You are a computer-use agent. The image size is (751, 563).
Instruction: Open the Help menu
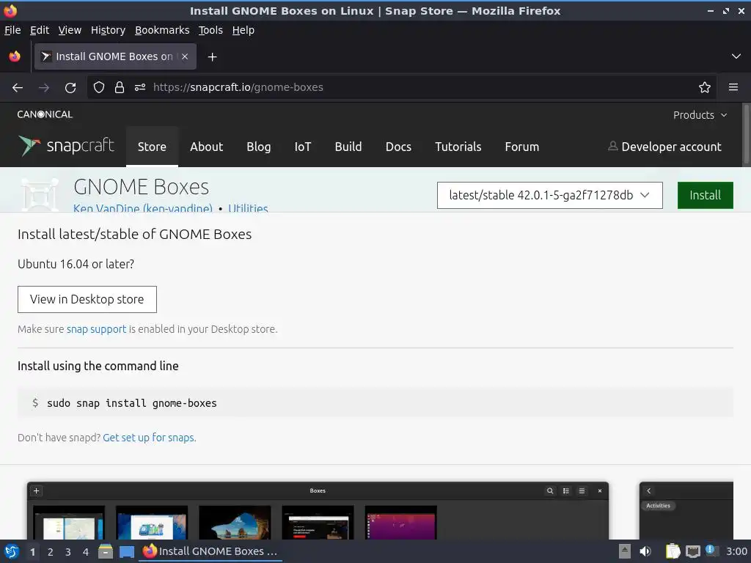(243, 30)
